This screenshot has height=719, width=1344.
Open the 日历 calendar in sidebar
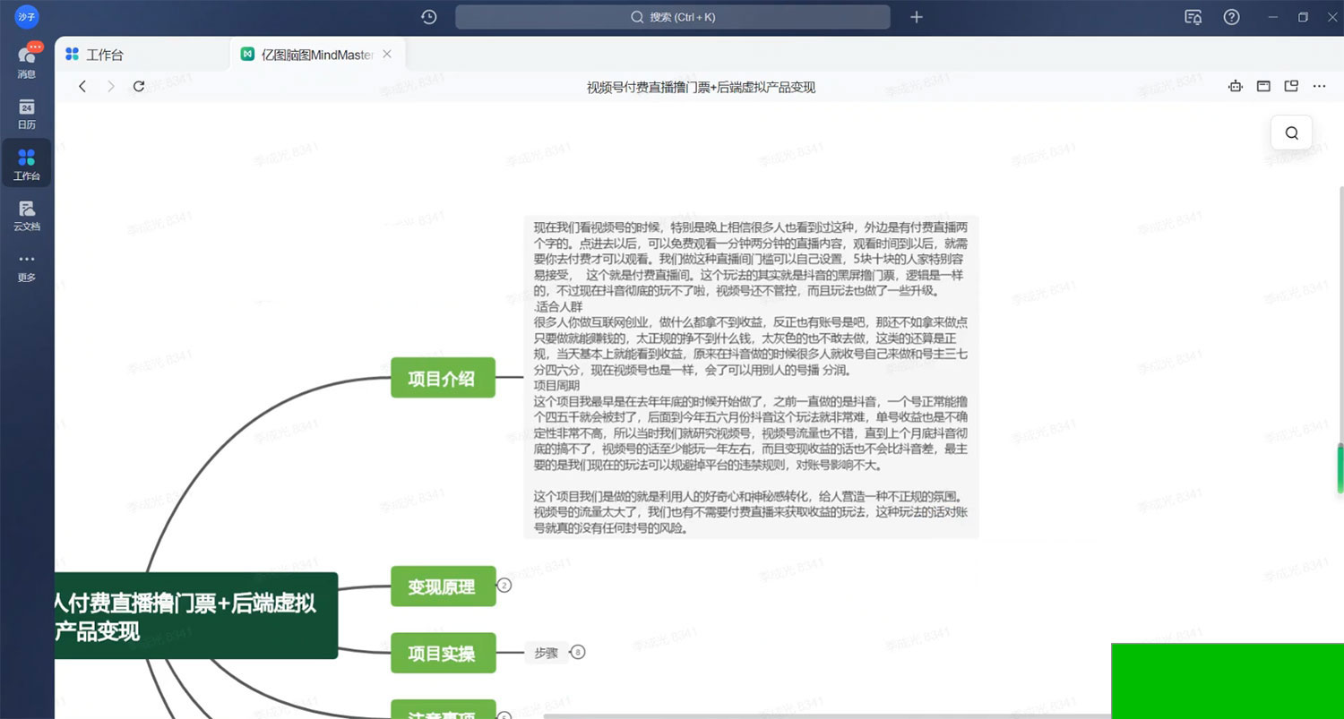point(27,113)
